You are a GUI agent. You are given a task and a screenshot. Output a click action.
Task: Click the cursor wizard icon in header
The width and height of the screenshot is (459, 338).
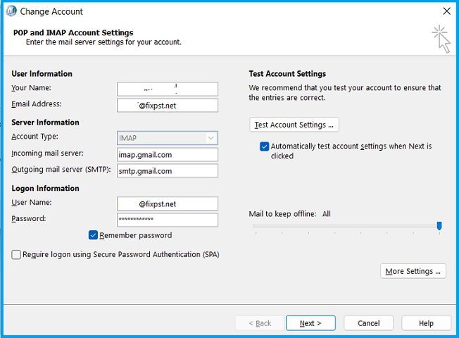441,38
